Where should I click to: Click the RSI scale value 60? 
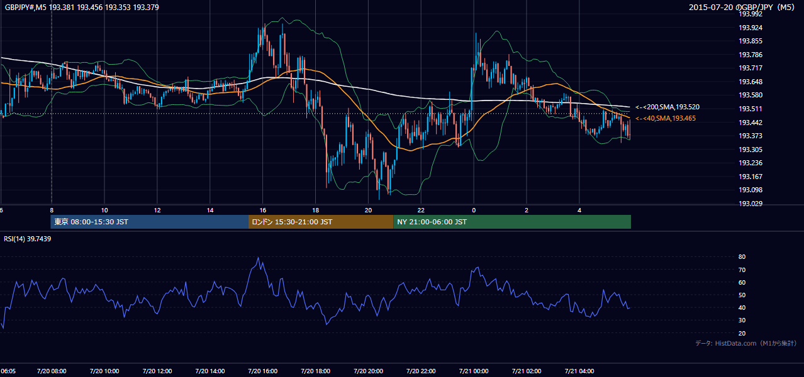tap(742, 282)
